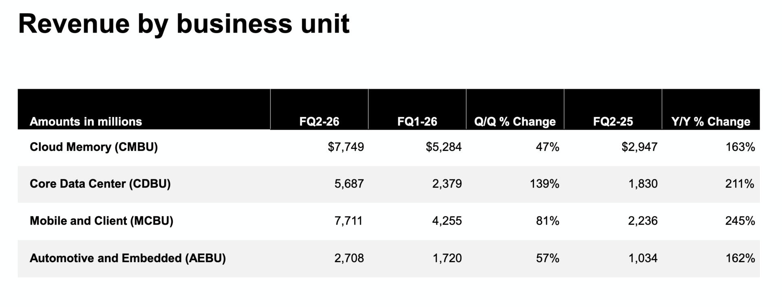Image resolution: width=782 pixels, height=307 pixels.
Task: Select the $2,947 value in FQ2-25
Action: tap(639, 147)
